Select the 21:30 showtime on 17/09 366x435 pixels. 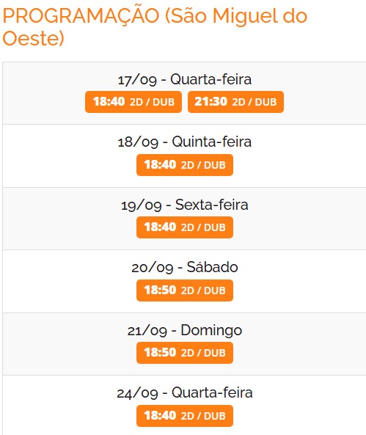[x=235, y=102]
